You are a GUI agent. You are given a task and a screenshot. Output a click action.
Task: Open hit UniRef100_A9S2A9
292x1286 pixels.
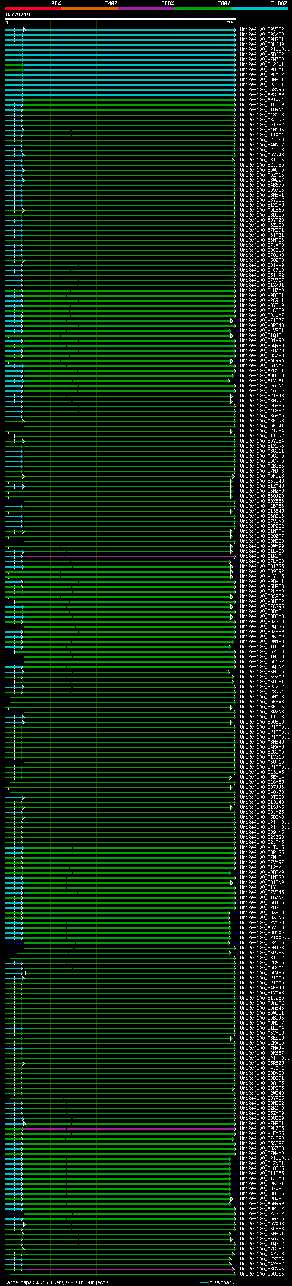(262, 95)
